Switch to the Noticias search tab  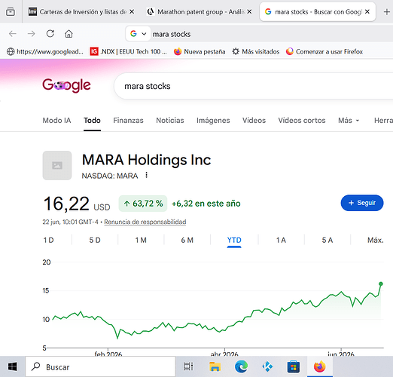click(x=170, y=121)
